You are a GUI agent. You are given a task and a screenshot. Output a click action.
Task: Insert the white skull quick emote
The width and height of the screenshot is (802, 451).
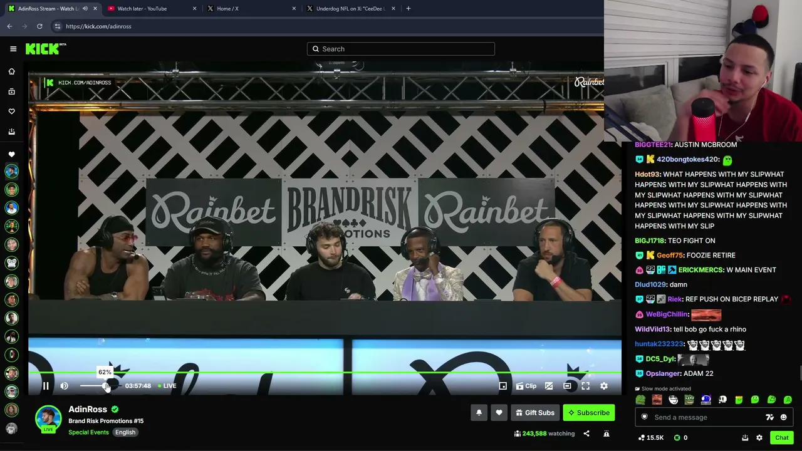click(722, 400)
